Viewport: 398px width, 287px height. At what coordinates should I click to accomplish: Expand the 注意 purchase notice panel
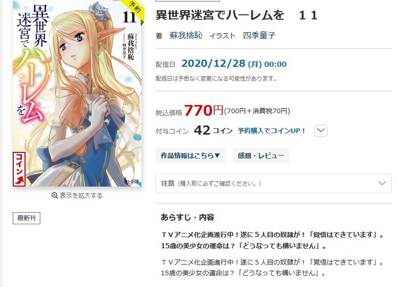(x=273, y=184)
